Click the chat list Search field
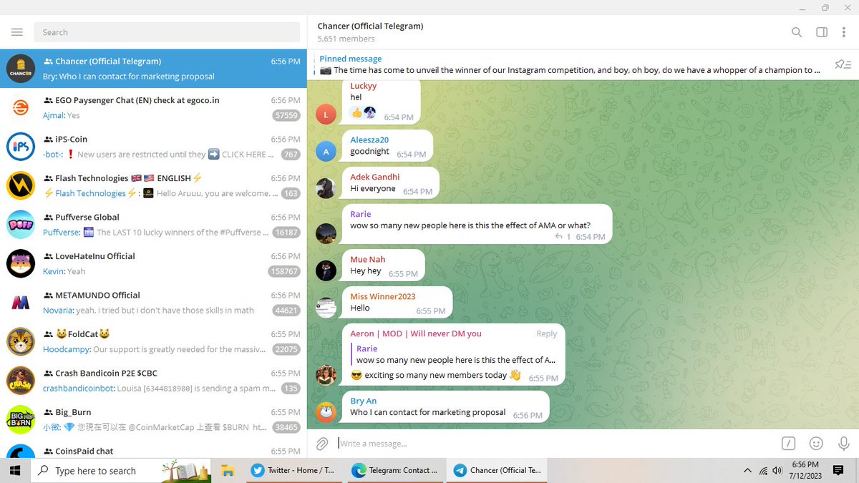Image resolution: width=859 pixels, height=483 pixels. (x=167, y=32)
